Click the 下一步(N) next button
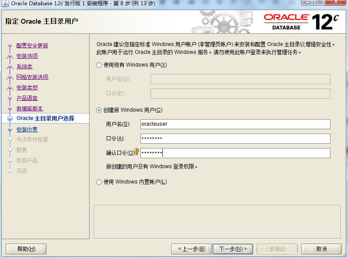Viewport: 348px width, 258px height. coord(233,249)
